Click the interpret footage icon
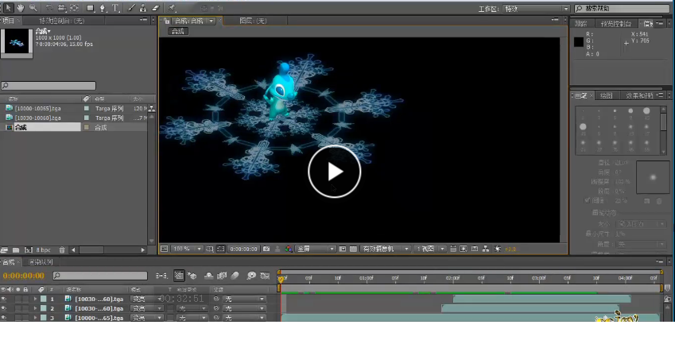Viewport: 675px width, 340px height. tap(4, 250)
